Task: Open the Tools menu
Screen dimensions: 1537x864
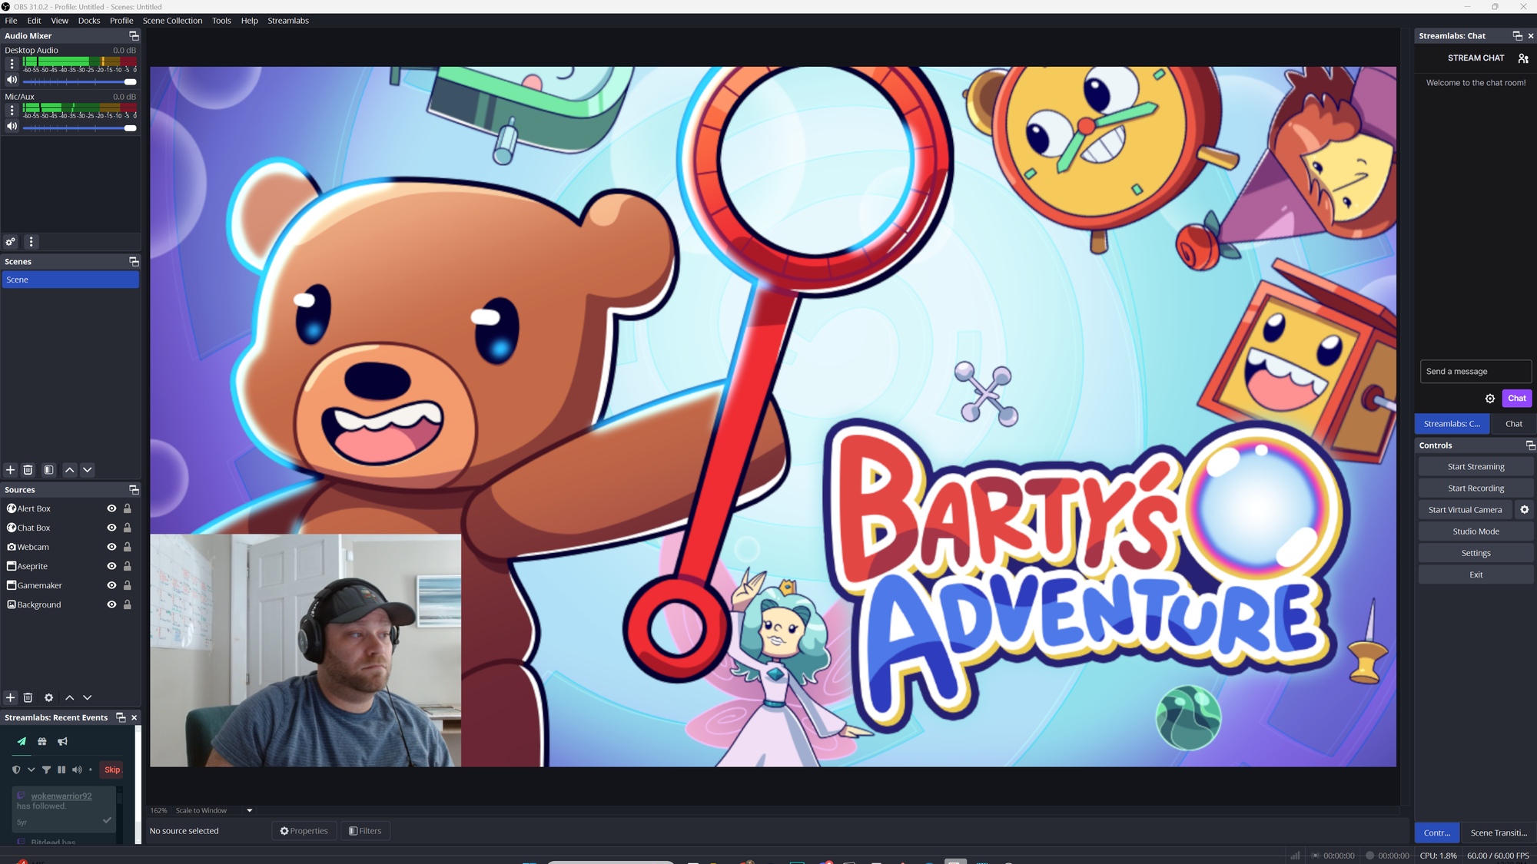Action: [221, 21]
